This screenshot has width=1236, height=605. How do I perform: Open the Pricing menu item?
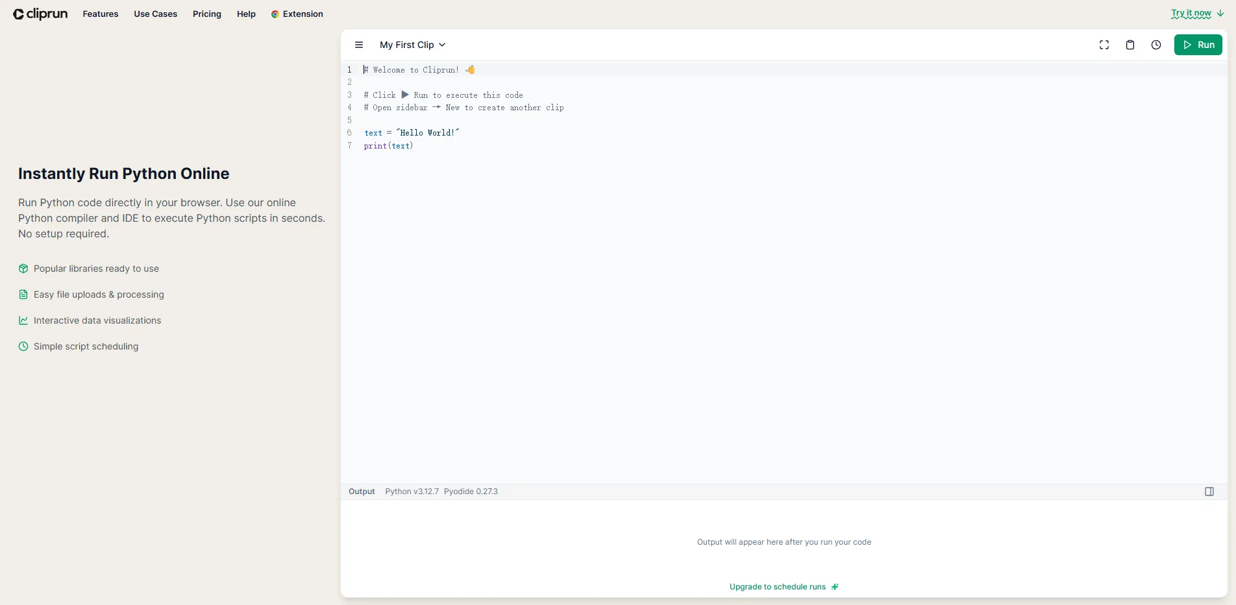pyautogui.click(x=206, y=14)
